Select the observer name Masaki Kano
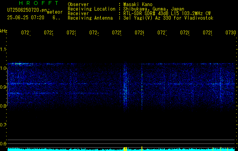 tap(138, 4)
